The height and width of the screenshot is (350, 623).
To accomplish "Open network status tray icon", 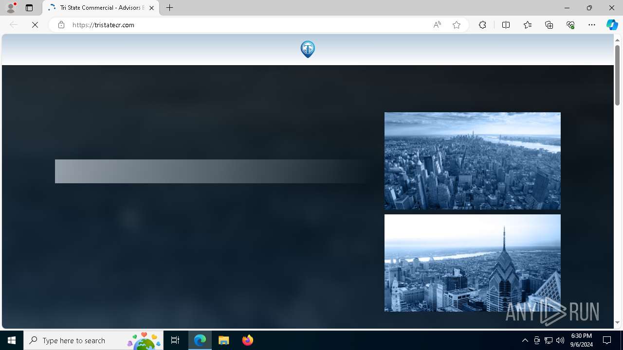I will (x=549, y=340).
